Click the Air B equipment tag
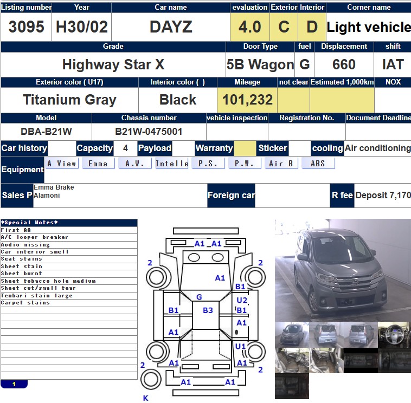 281,164
